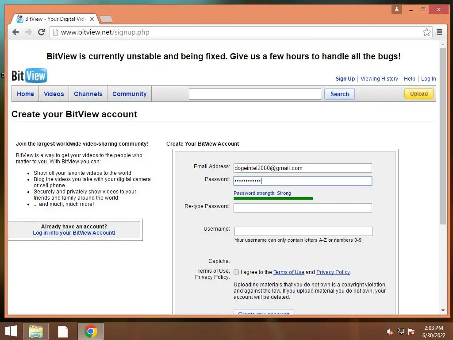Click the BitView unstable notice banner

click(223, 56)
